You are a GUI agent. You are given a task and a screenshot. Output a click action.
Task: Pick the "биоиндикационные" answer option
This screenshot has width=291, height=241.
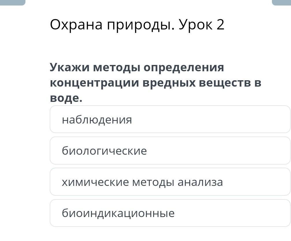tap(170, 213)
